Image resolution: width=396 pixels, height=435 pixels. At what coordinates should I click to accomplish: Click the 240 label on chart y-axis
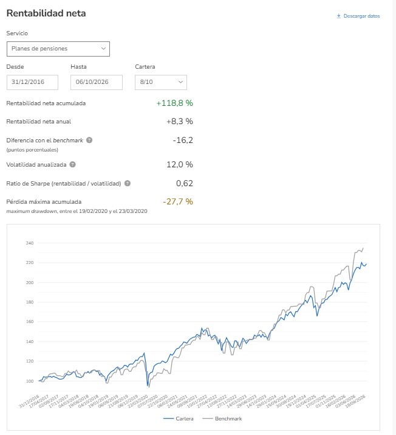30,243
